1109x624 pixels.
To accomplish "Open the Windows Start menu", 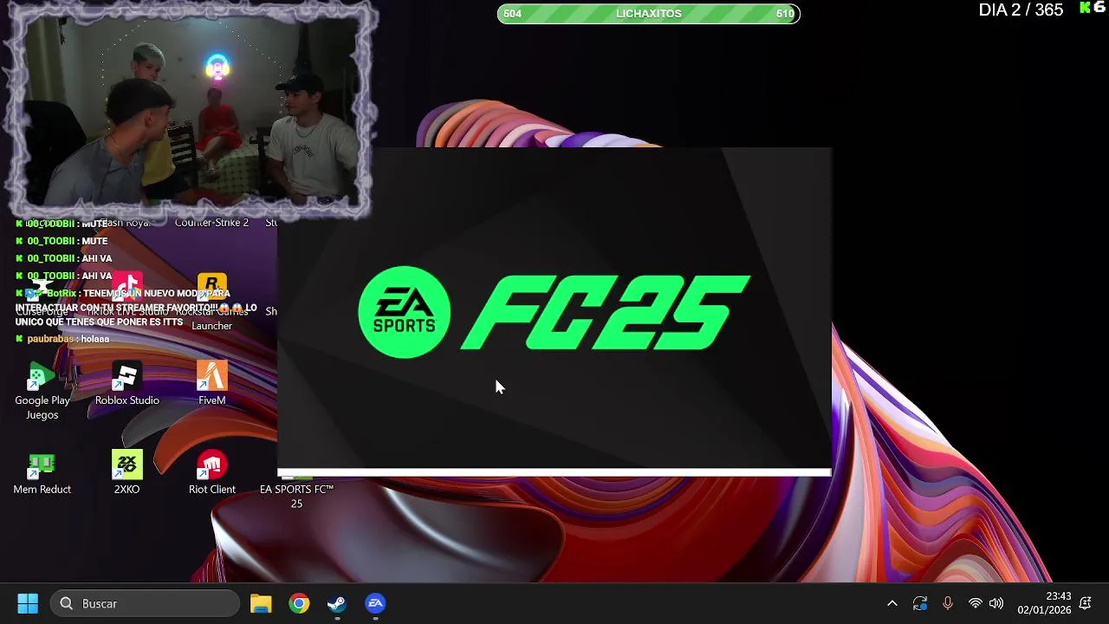I will click(x=28, y=603).
